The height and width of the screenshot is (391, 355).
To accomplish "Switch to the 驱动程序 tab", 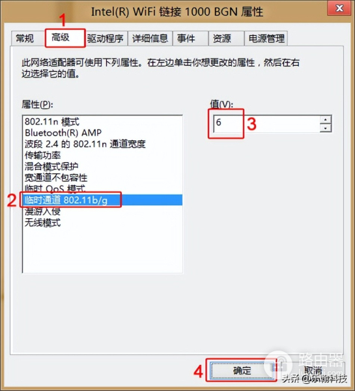I will tap(106, 38).
